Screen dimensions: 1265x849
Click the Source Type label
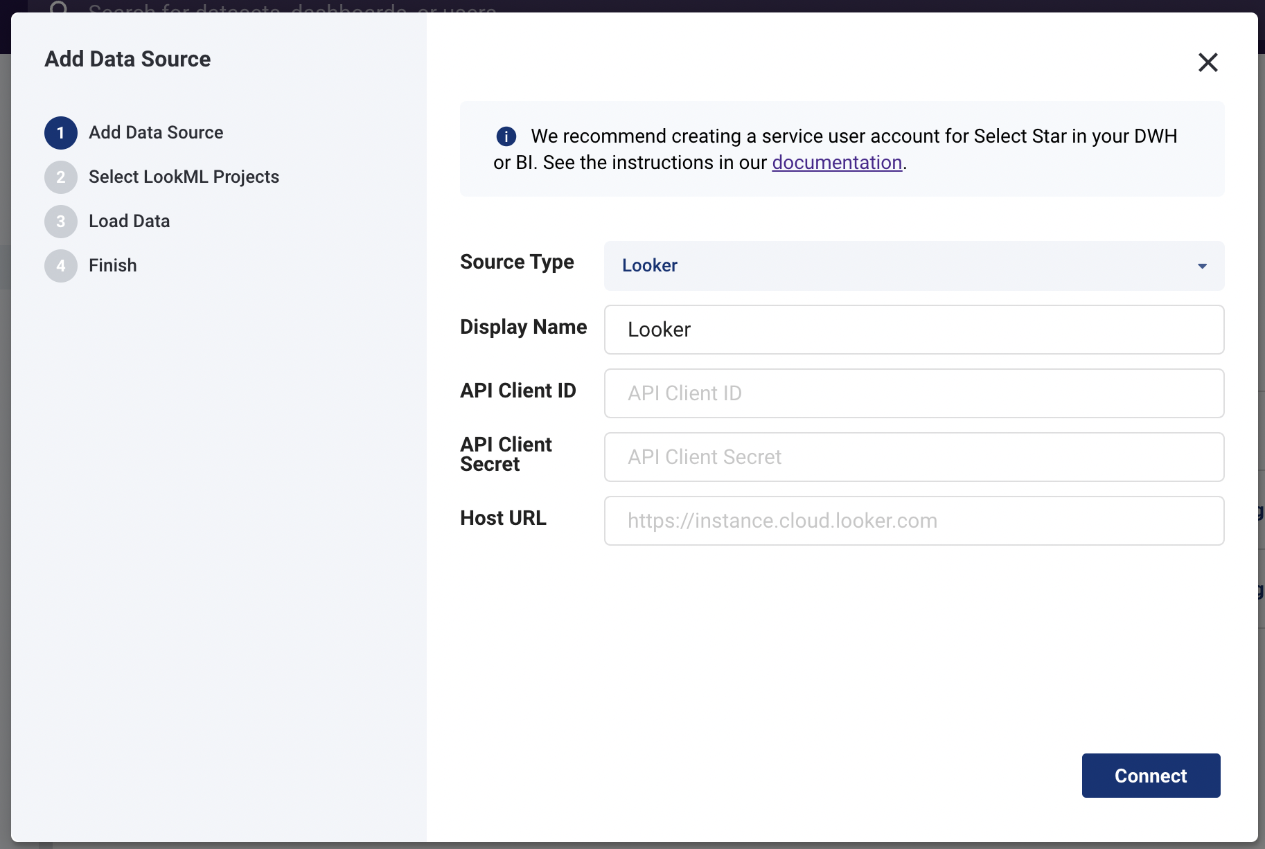coord(517,262)
